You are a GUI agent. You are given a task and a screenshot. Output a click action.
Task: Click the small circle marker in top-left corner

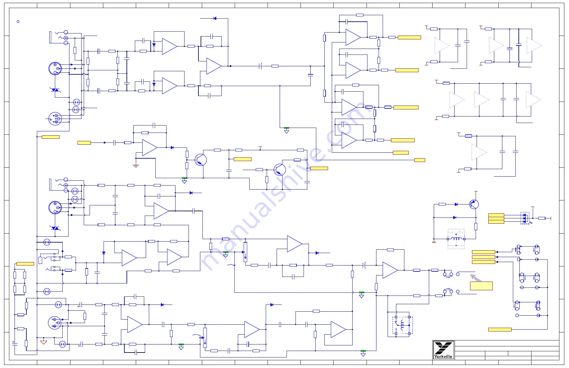pos(18,22)
